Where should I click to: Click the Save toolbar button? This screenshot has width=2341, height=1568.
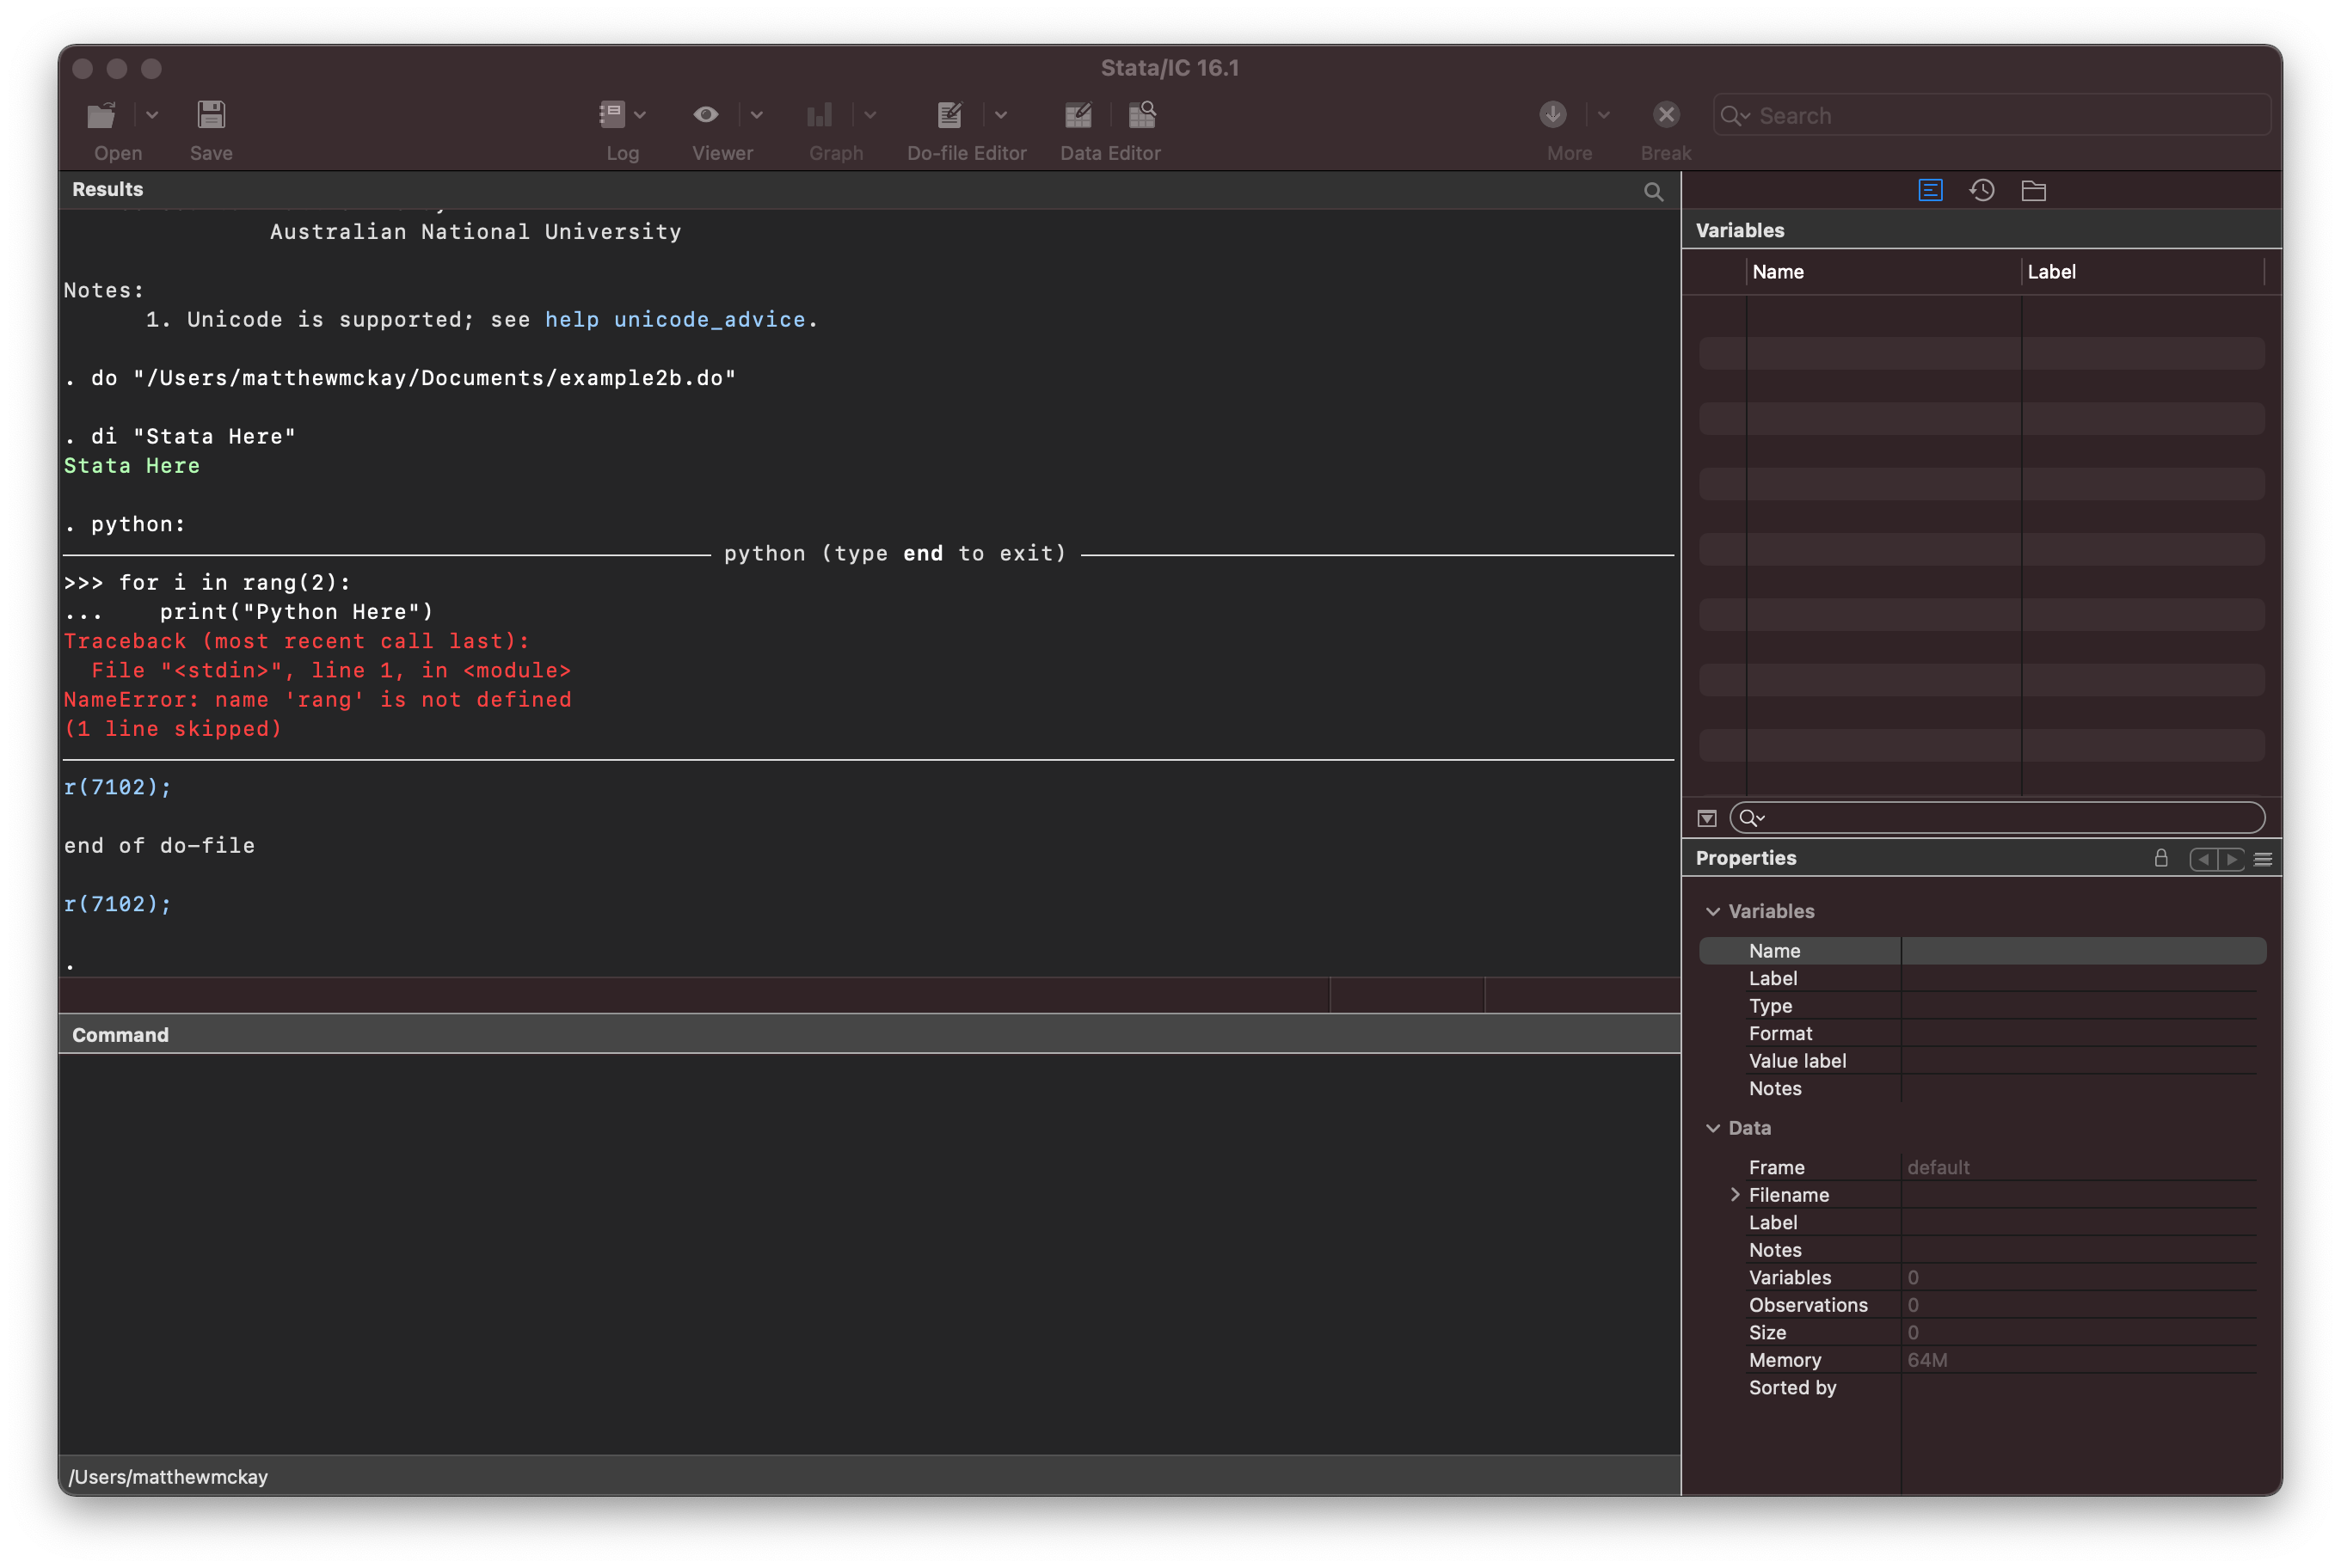pos(210,113)
